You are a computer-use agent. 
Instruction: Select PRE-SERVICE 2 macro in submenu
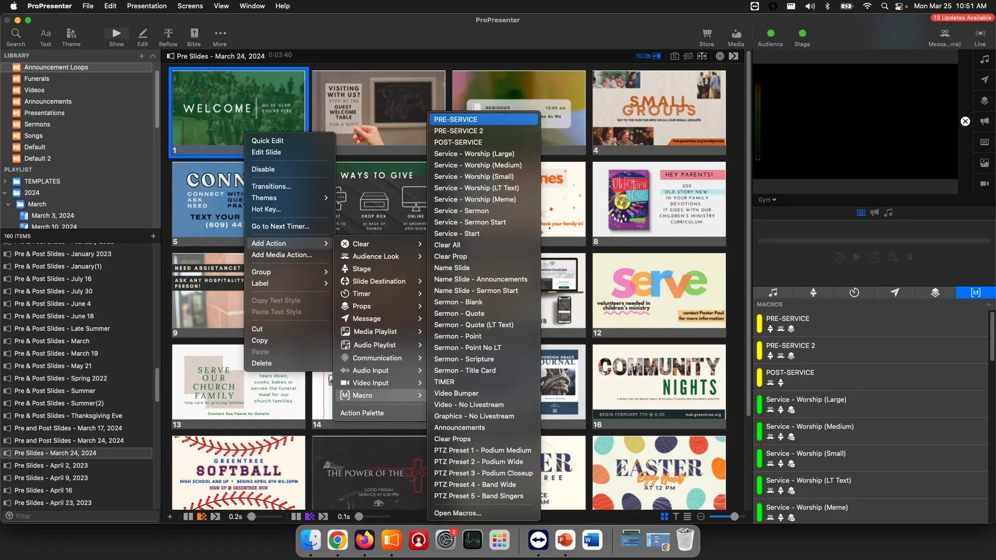[x=459, y=131]
